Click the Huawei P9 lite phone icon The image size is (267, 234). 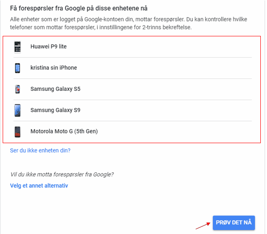click(17, 47)
